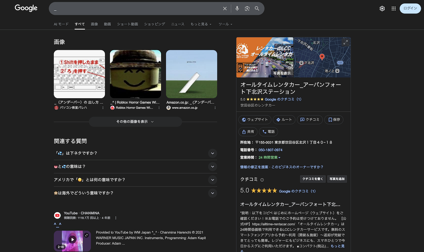Expand the question アメリカで「😏」とは何の意味ですか？
This screenshot has width=424, height=252.
[212, 180]
